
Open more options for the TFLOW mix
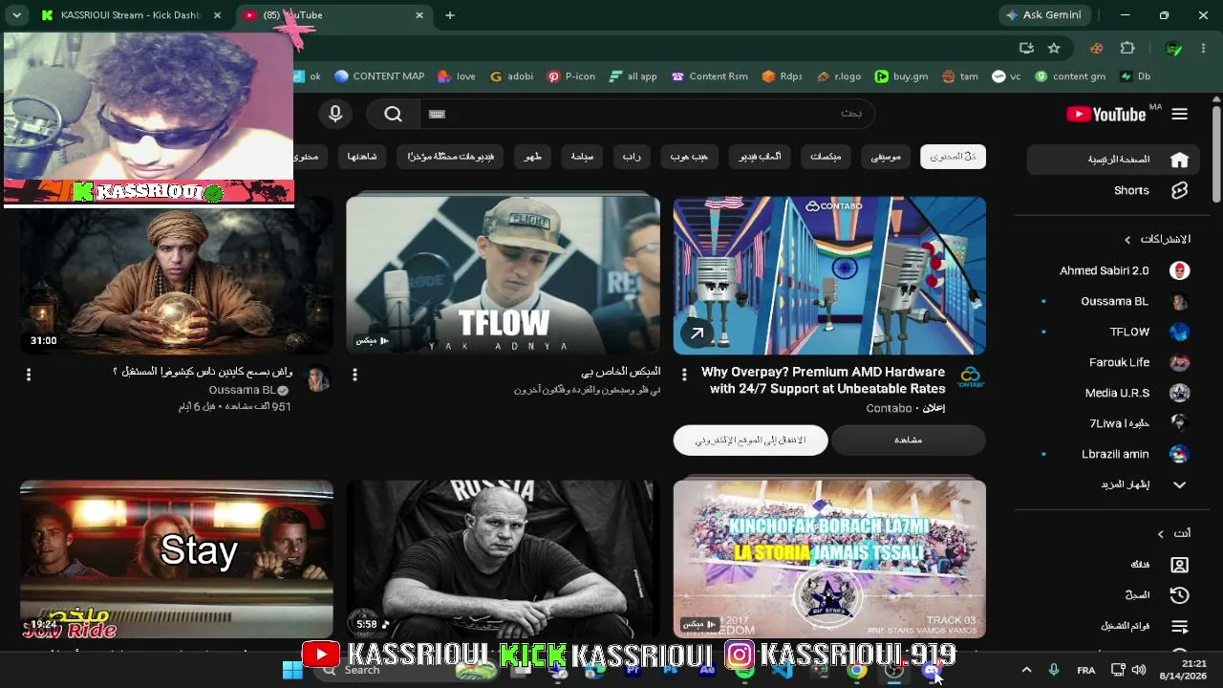click(x=354, y=375)
